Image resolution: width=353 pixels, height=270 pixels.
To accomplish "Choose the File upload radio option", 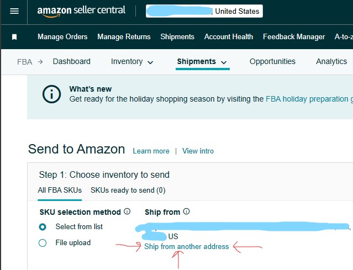I will point(43,243).
